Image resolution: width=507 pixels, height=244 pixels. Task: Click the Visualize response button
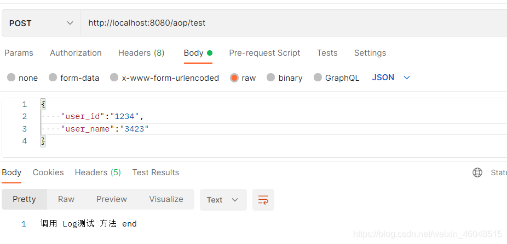point(166,199)
